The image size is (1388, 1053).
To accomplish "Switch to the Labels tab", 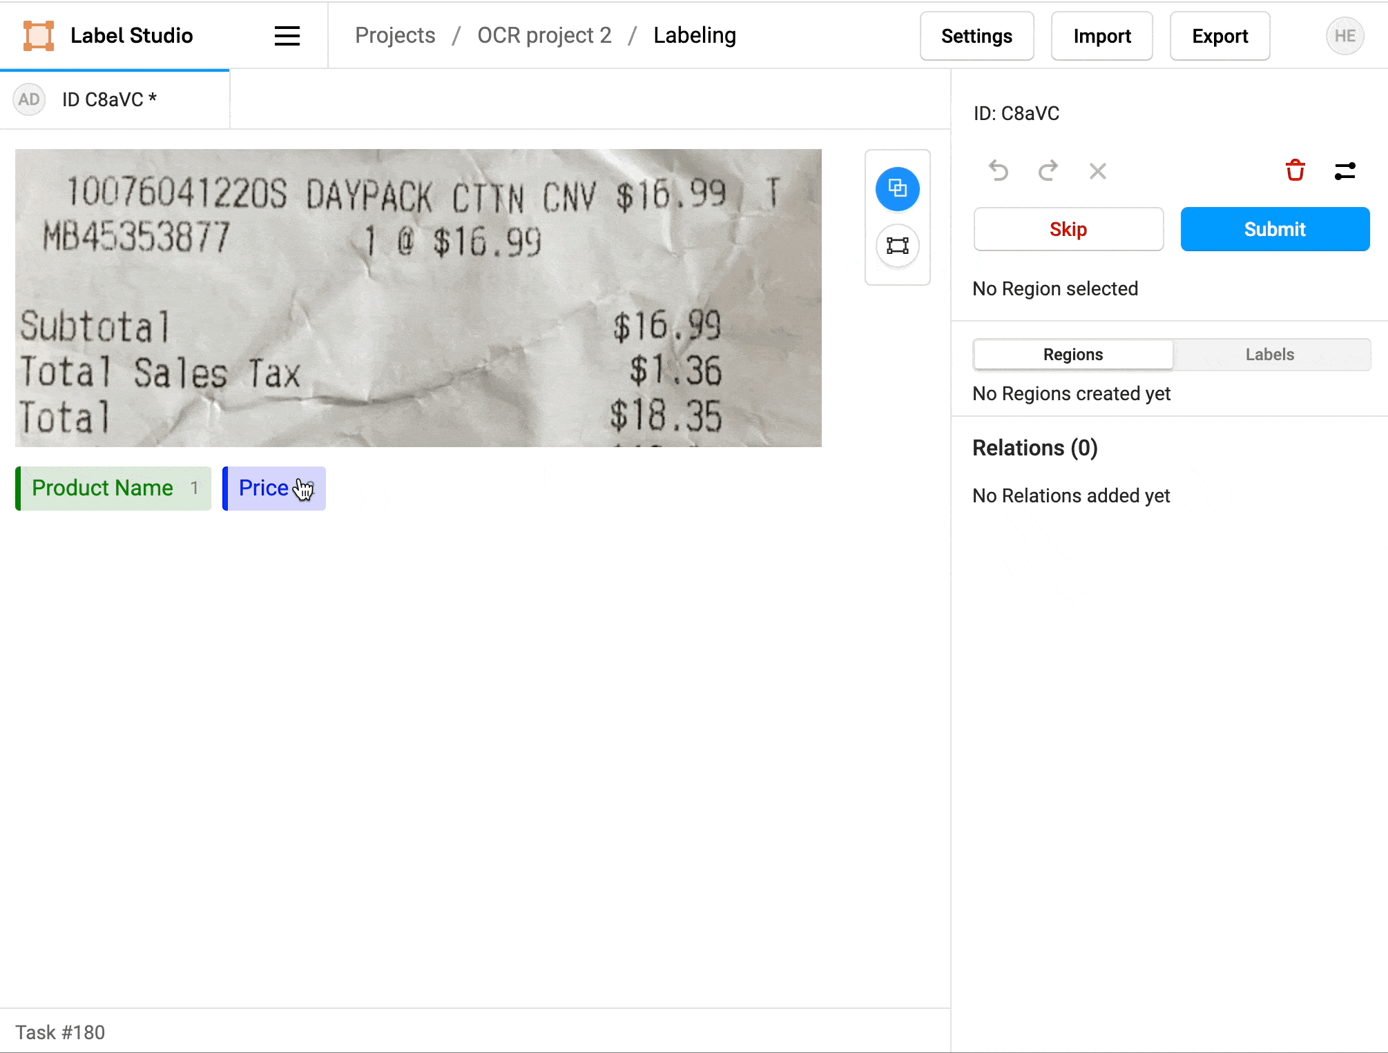I will click(x=1270, y=355).
